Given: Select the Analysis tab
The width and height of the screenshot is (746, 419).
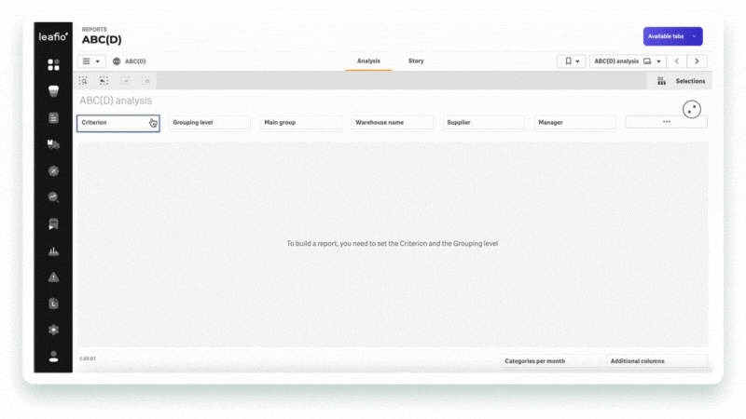Looking at the screenshot, I should pyautogui.click(x=368, y=61).
